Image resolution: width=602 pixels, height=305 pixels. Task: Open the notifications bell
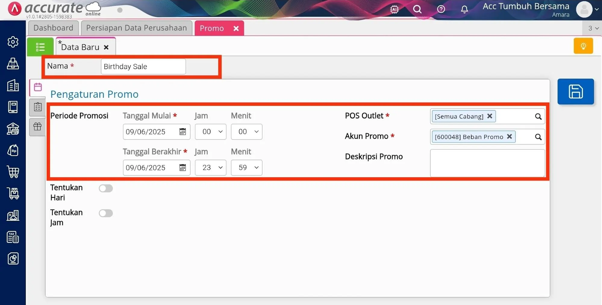[464, 9]
